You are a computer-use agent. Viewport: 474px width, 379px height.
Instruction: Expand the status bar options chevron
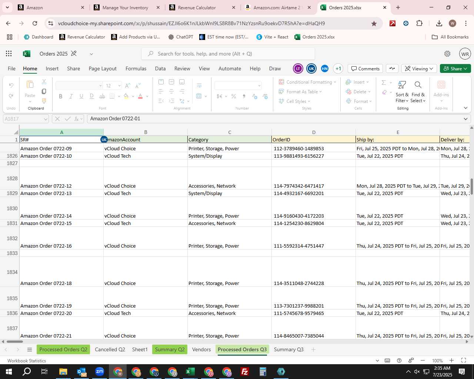377,360
